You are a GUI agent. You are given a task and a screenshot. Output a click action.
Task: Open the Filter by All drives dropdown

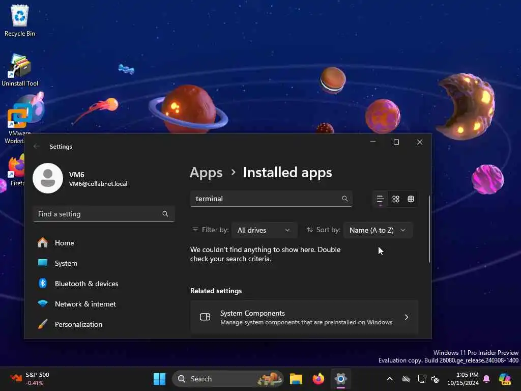(x=264, y=230)
